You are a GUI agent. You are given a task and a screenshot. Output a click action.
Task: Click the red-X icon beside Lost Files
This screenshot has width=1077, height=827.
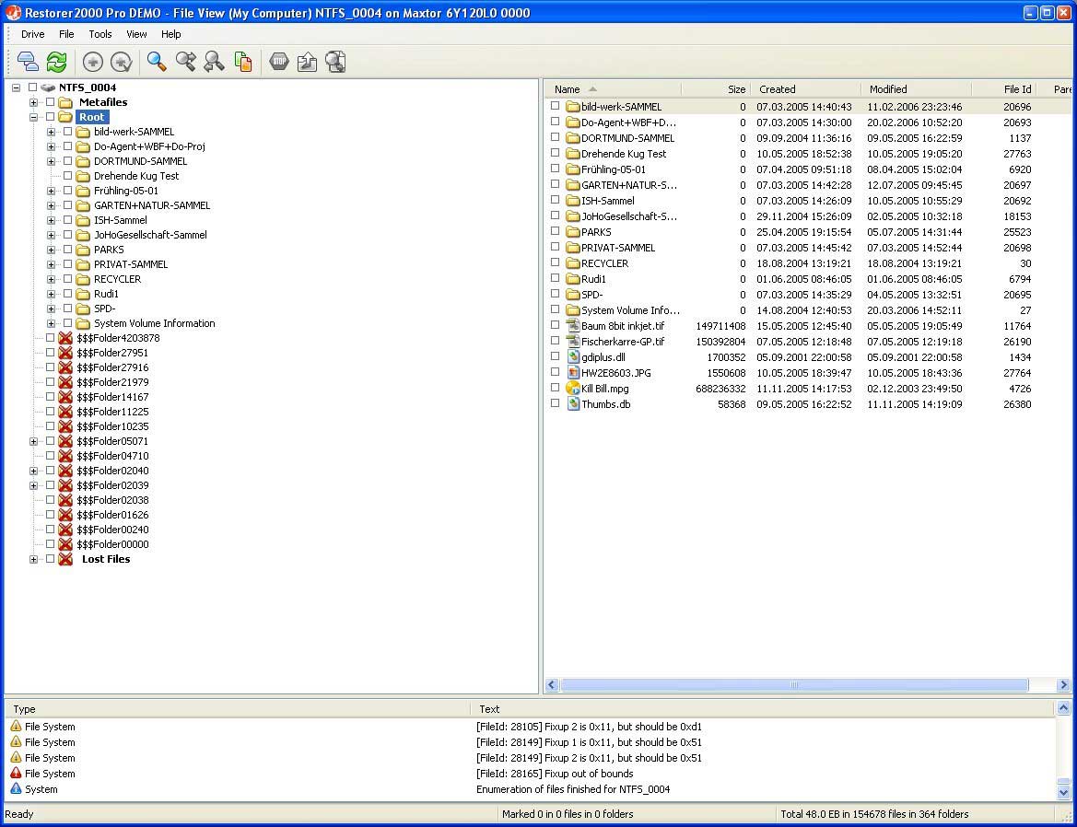point(65,559)
